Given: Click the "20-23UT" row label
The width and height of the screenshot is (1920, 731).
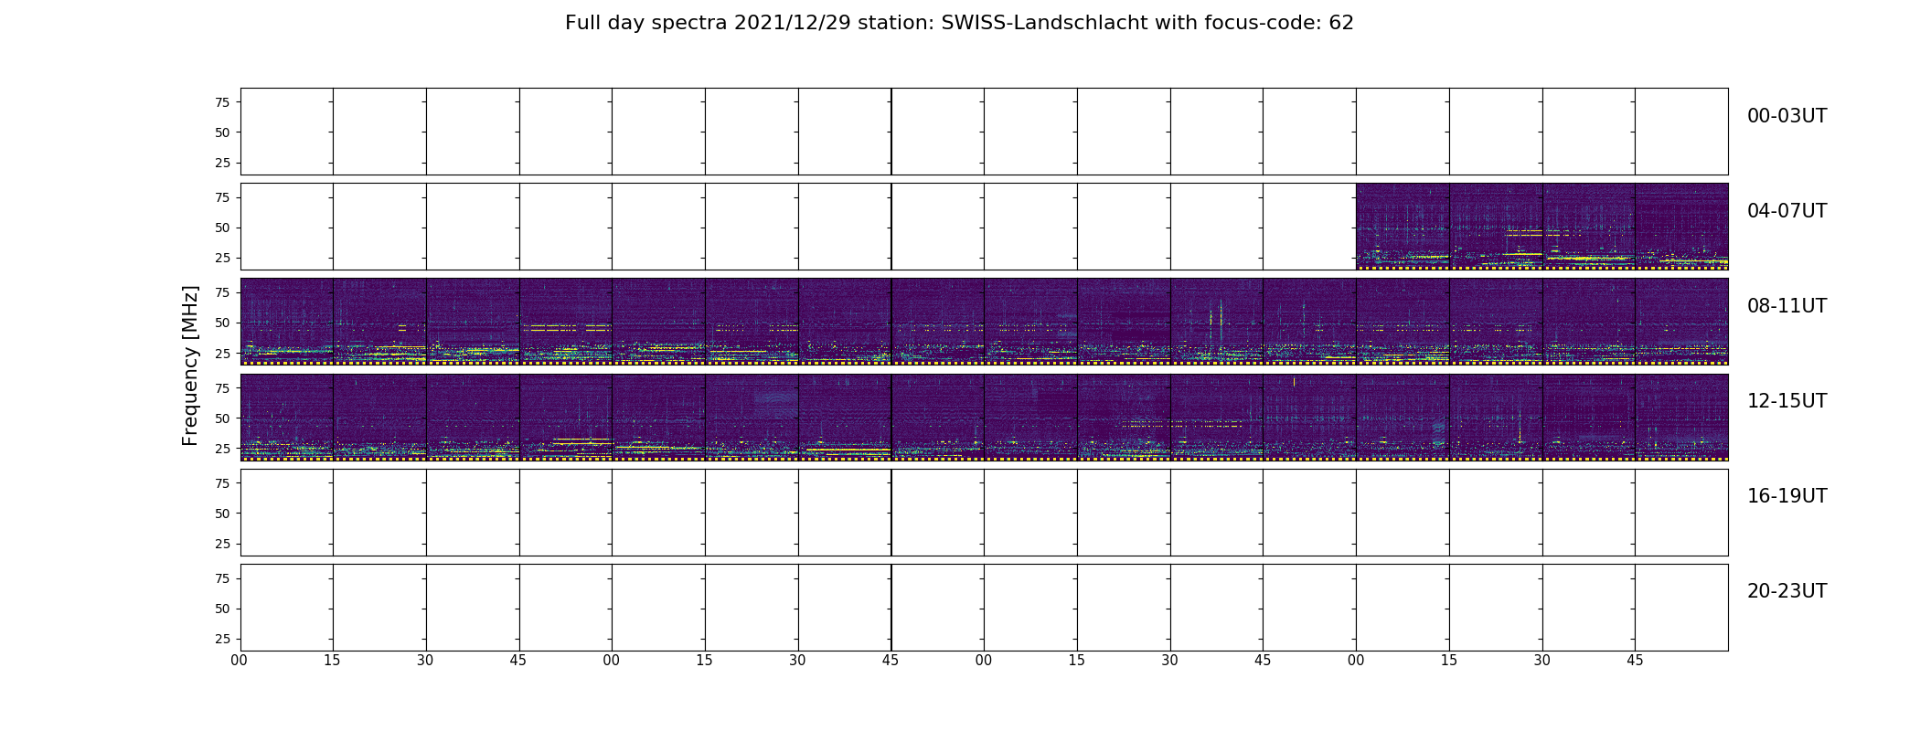Looking at the screenshot, I should click(1787, 591).
